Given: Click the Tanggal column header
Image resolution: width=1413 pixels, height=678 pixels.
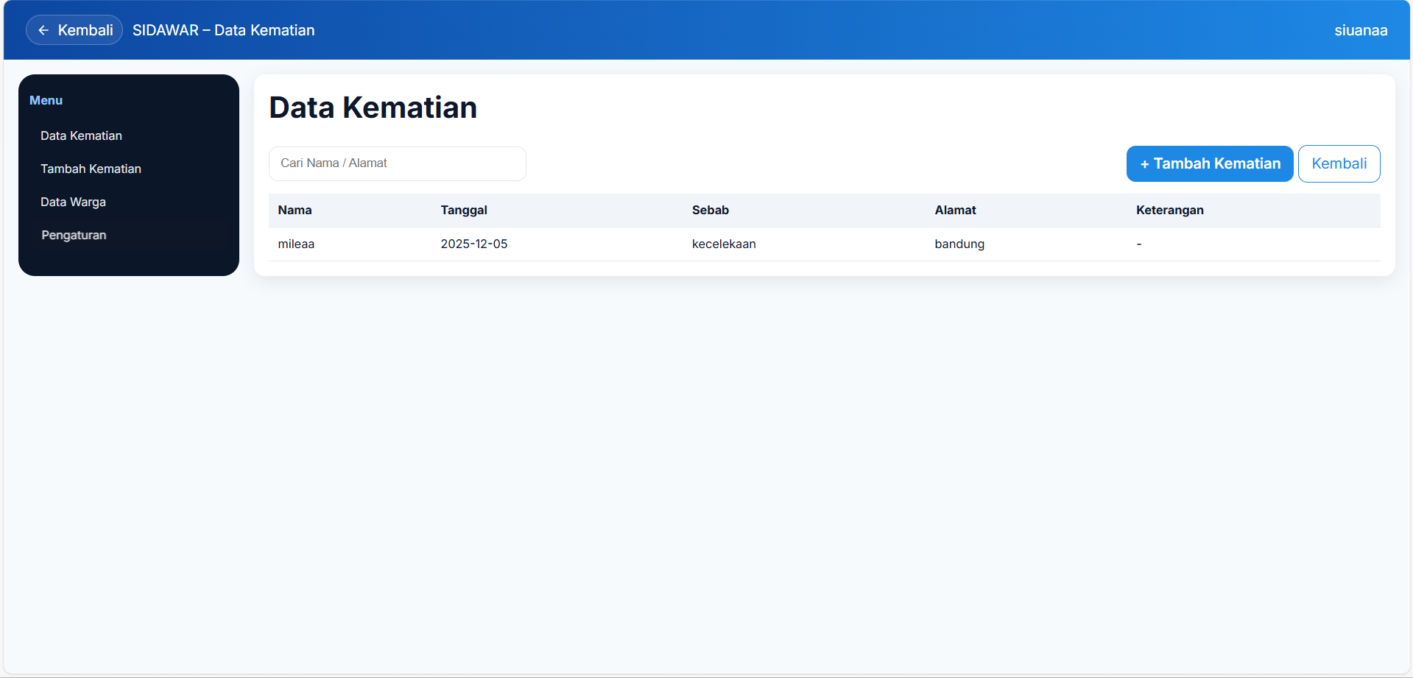Looking at the screenshot, I should pos(464,210).
